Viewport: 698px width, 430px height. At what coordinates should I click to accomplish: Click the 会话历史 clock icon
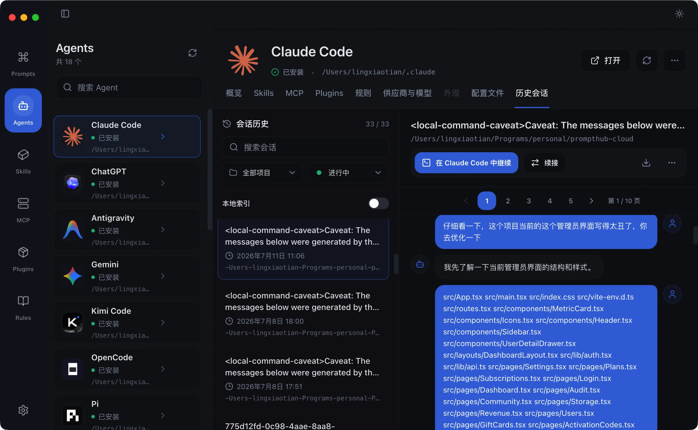coord(227,124)
